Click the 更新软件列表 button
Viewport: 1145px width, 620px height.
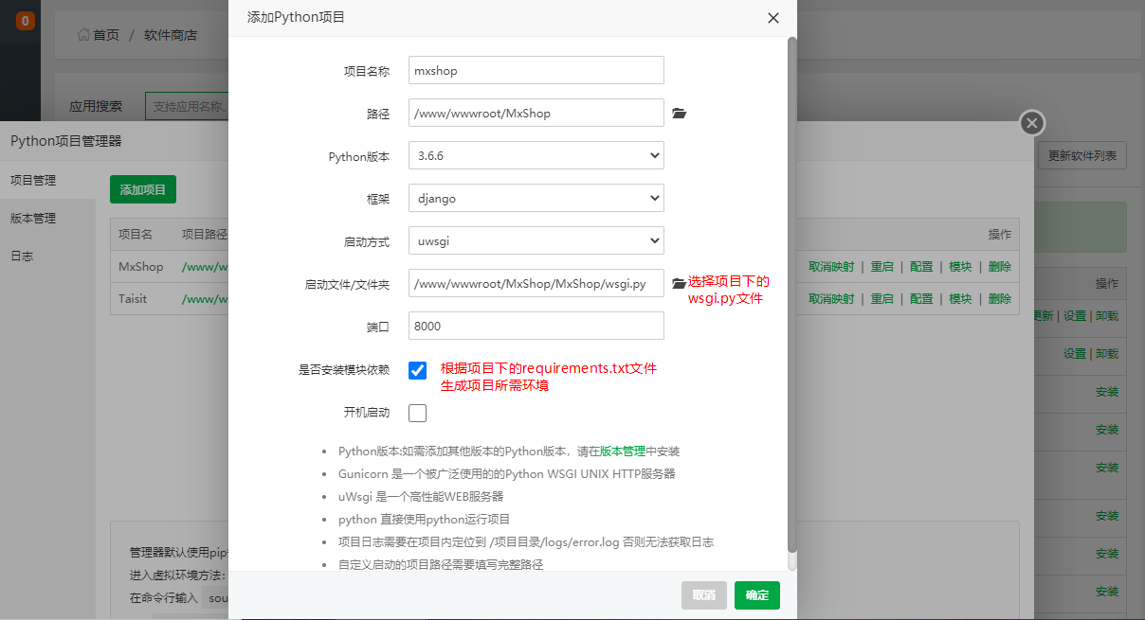pos(1082,155)
